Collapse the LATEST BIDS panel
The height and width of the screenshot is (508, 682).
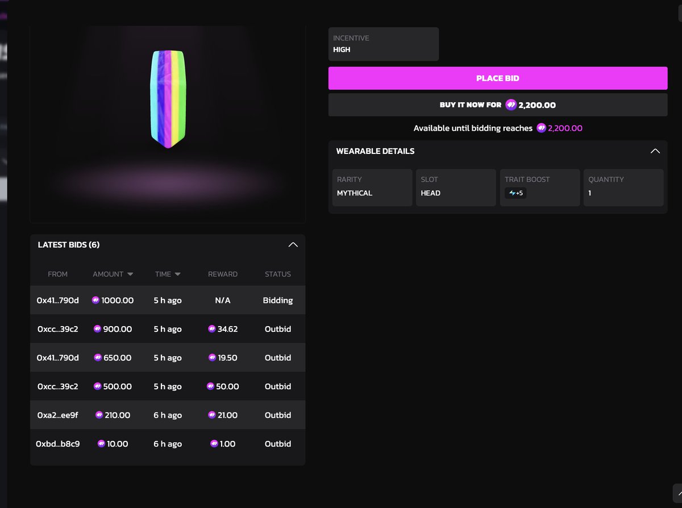click(x=293, y=244)
